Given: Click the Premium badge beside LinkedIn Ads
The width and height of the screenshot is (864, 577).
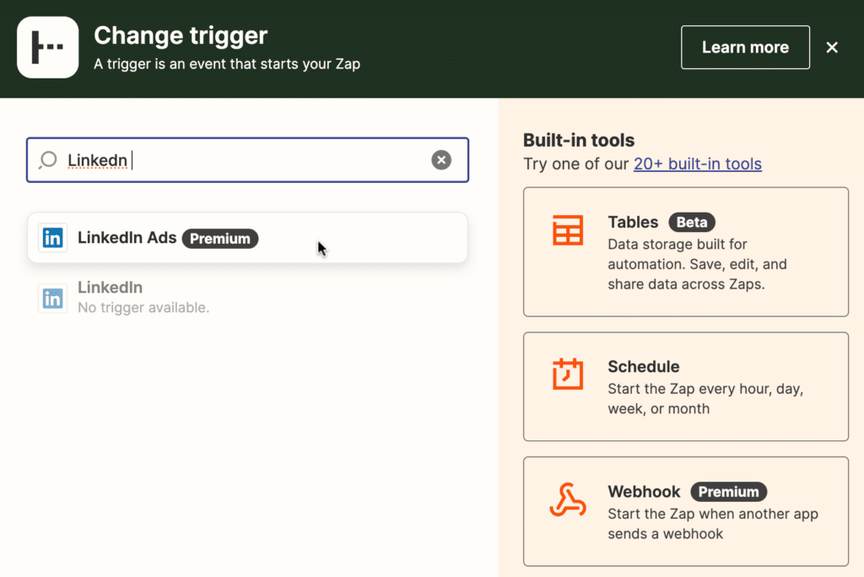Looking at the screenshot, I should (220, 239).
